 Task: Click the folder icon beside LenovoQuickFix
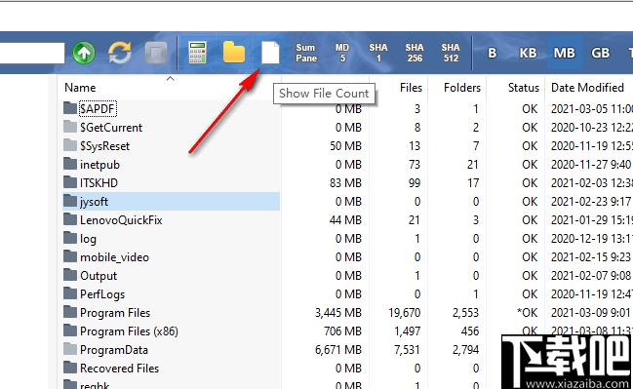click(x=70, y=219)
